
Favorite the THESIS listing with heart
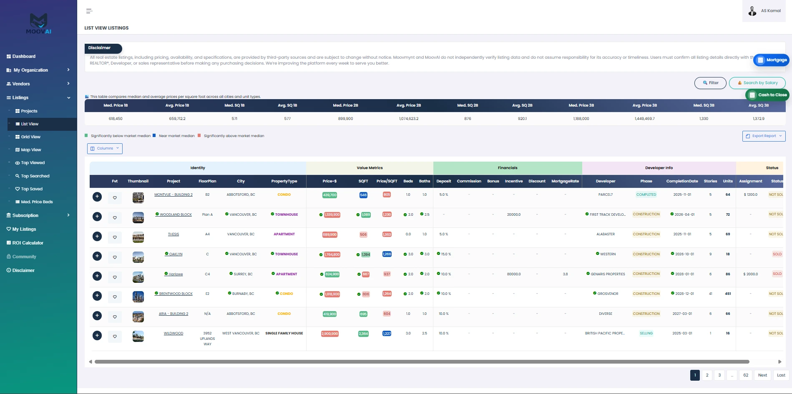115,237
